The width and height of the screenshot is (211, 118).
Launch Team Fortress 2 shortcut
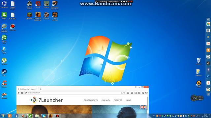(x=55, y=16)
